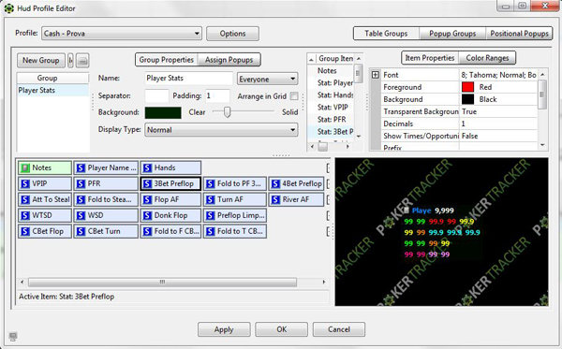Screen dimensions: 562x349
Task: Open the Profile dropdown Cash - Prova
Action: (x=122, y=34)
